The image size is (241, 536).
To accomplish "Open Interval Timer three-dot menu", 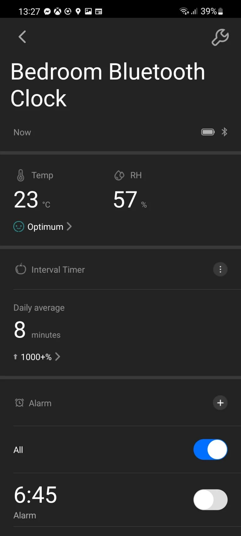I will [x=220, y=269].
